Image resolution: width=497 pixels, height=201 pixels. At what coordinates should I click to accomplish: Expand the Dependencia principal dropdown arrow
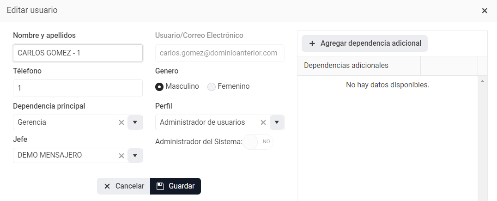point(135,122)
